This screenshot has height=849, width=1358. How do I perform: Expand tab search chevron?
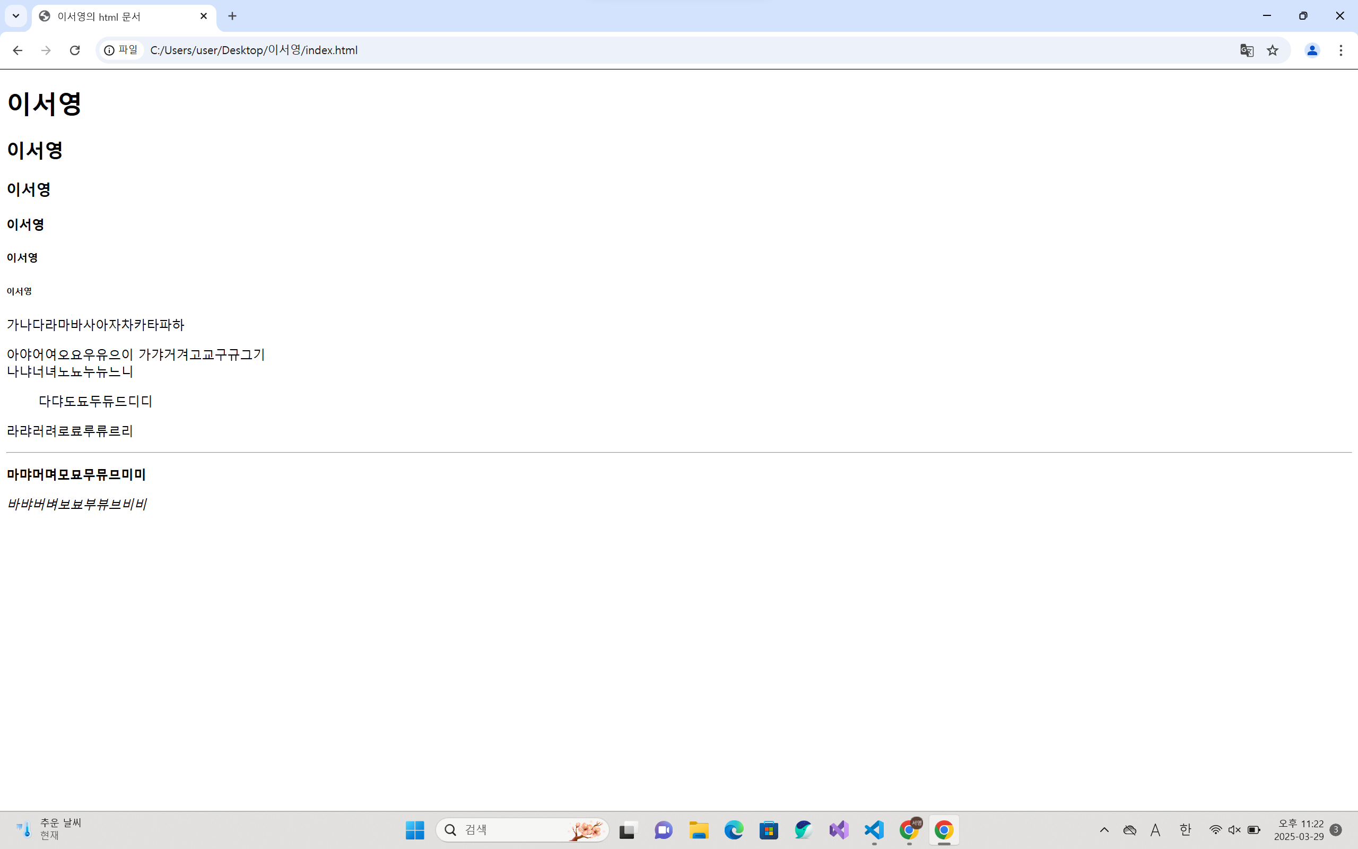pyautogui.click(x=16, y=16)
